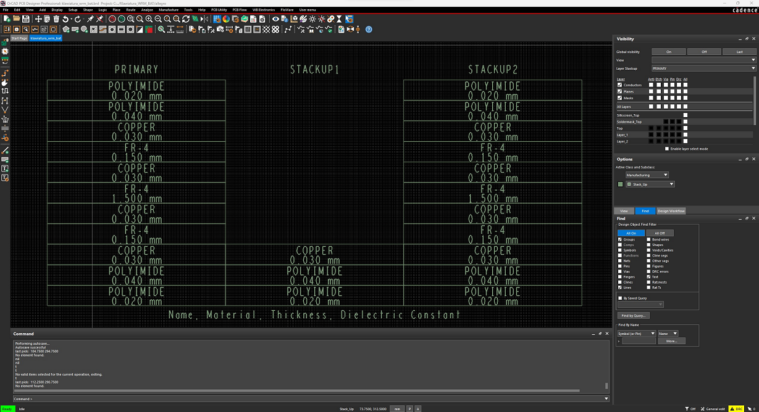759x412 pixels.
Task: Click the All Off filter button
Action: [x=660, y=233]
